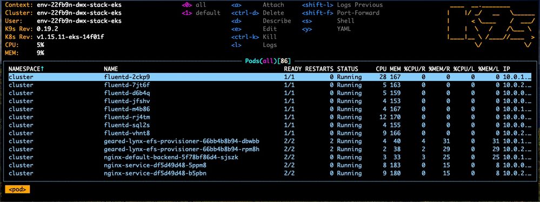Click the <pod> breadcrumb label
Viewport: 540px width, 202px height.
[17, 189]
